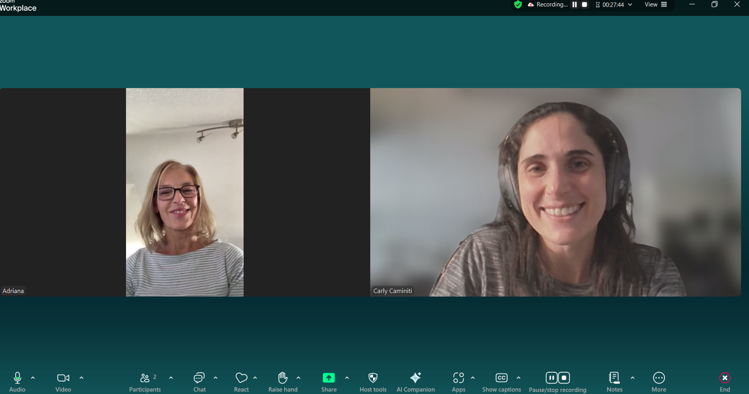Launch AI Companion sparkle icon
This screenshot has width=749, height=394.
415,378
